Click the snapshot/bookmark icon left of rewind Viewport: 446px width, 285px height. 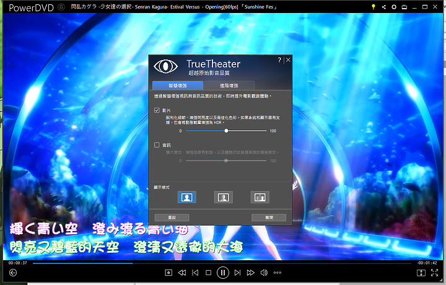[168, 273]
